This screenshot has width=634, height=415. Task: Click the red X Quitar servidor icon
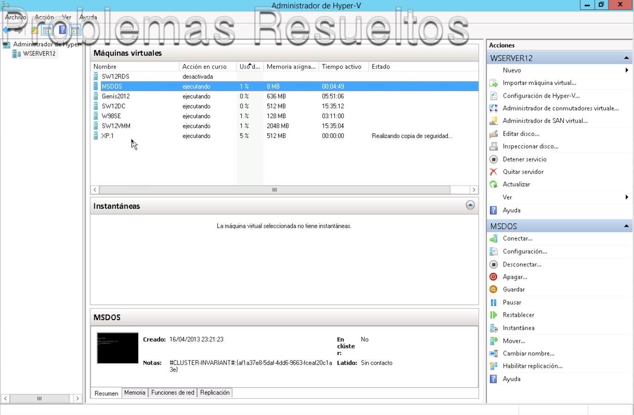point(493,172)
